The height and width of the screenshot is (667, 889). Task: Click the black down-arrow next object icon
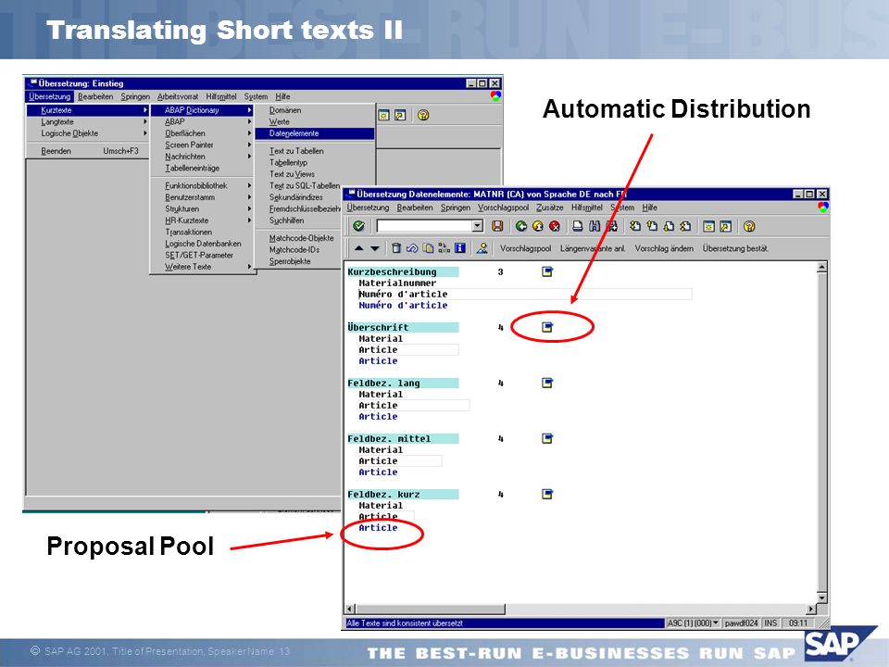click(375, 248)
